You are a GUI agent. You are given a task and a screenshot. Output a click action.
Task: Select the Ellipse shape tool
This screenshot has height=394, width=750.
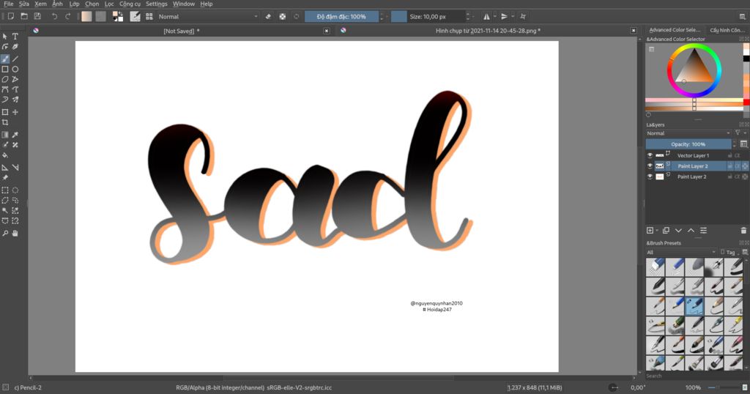[15, 70]
